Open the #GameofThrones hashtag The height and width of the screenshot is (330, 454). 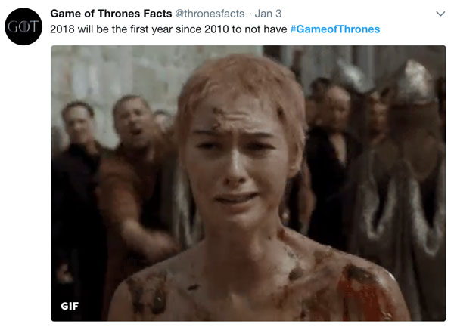[335, 29]
